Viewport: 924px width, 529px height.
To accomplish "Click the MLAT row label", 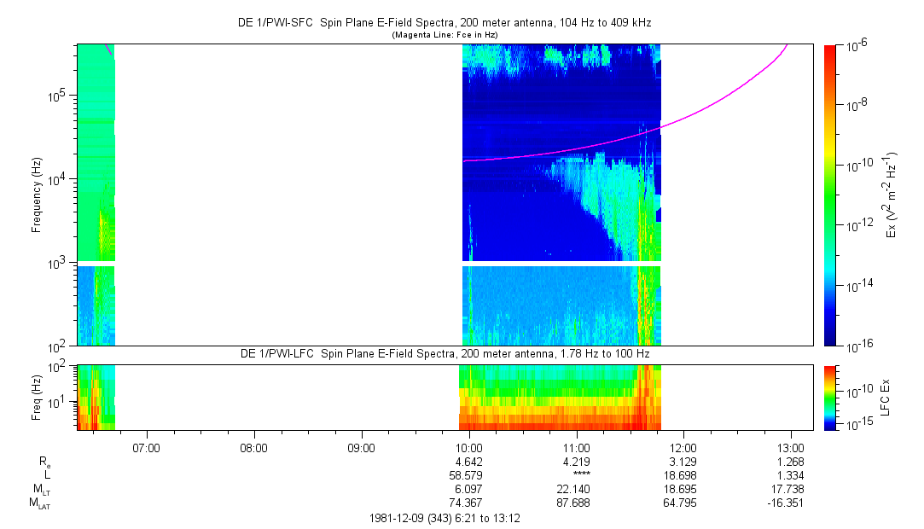I will pos(41,503).
